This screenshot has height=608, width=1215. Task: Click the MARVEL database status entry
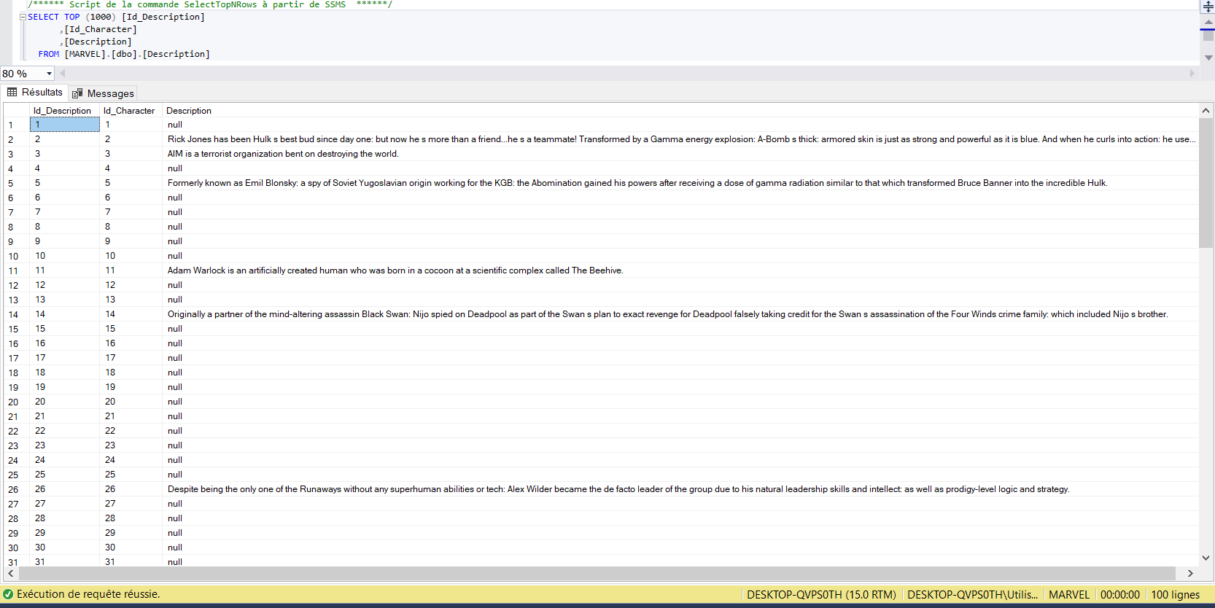(1068, 595)
